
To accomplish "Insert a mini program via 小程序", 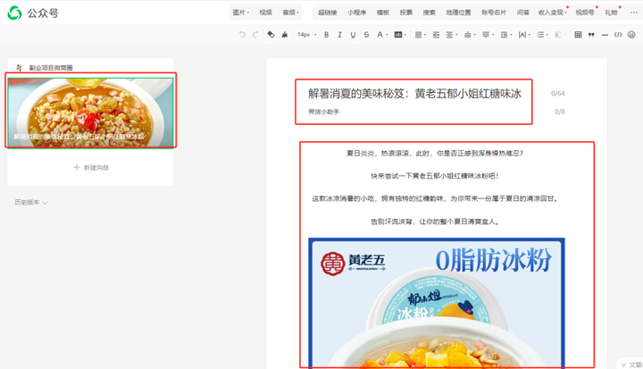I will [356, 13].
